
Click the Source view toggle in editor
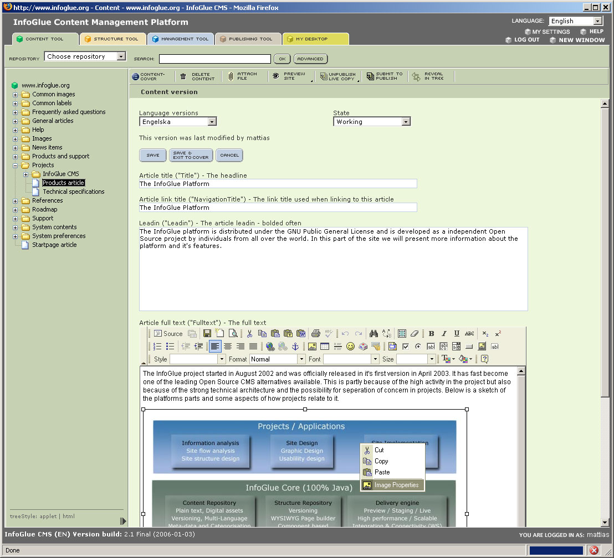click(167, 333)
